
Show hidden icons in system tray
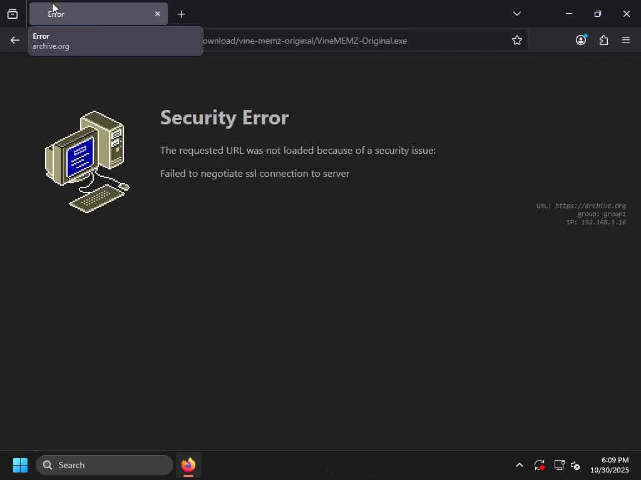pos(519,465)
